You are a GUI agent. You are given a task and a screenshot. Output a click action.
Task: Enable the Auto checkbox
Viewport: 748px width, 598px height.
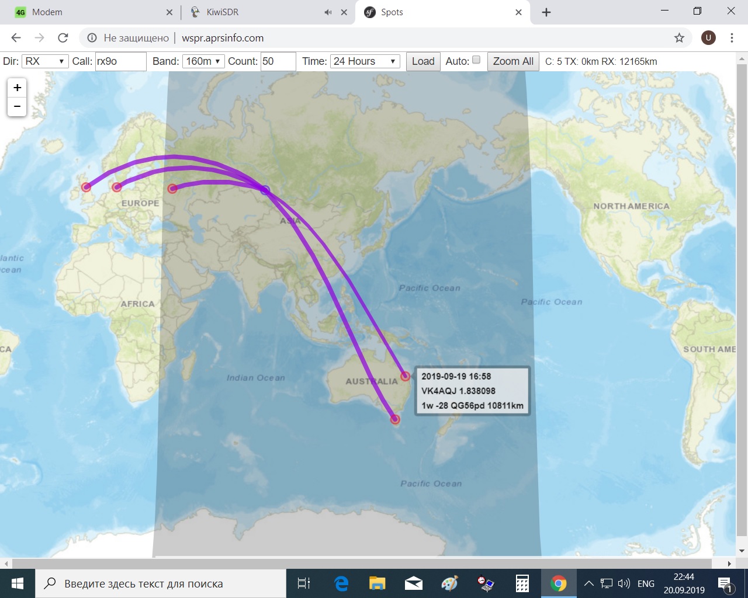click(x=476, y=60)
